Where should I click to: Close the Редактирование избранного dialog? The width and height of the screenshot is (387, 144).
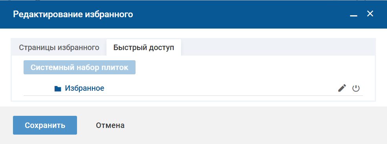pos(370,14)
